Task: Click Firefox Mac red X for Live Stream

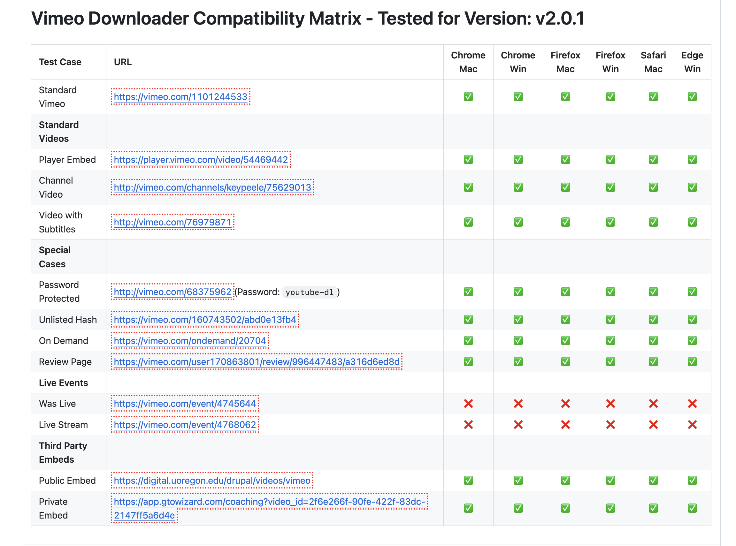Action: 565,425
